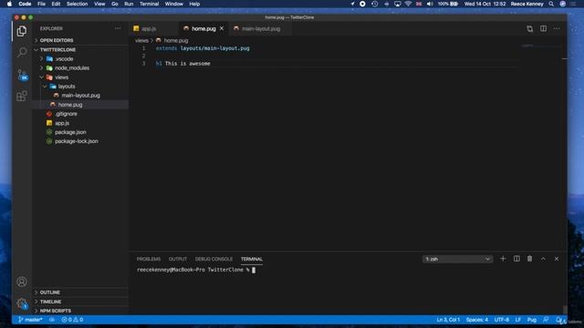Open the .gitignore file

point(66,114)
